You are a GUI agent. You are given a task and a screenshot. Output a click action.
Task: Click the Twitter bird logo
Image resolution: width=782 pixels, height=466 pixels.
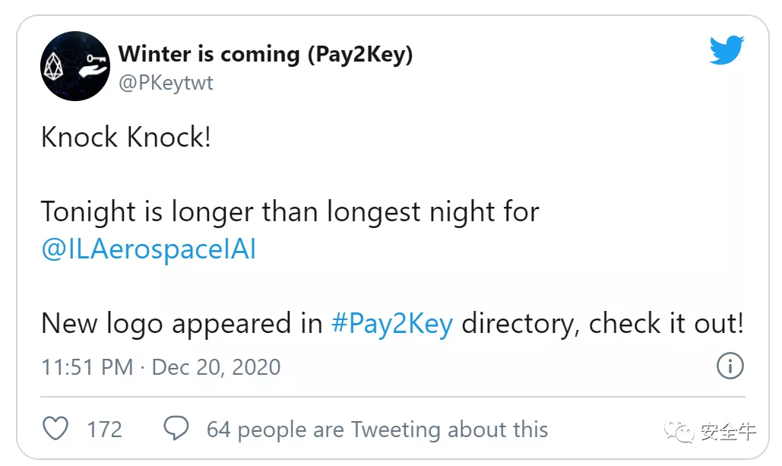[727, 50]
